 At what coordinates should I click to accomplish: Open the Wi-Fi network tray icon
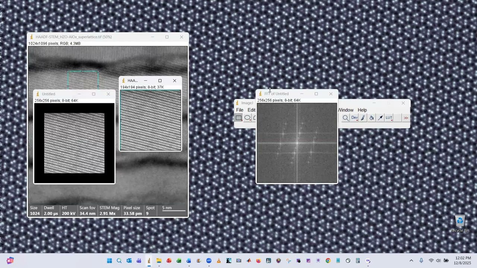(x=431, y=261)
